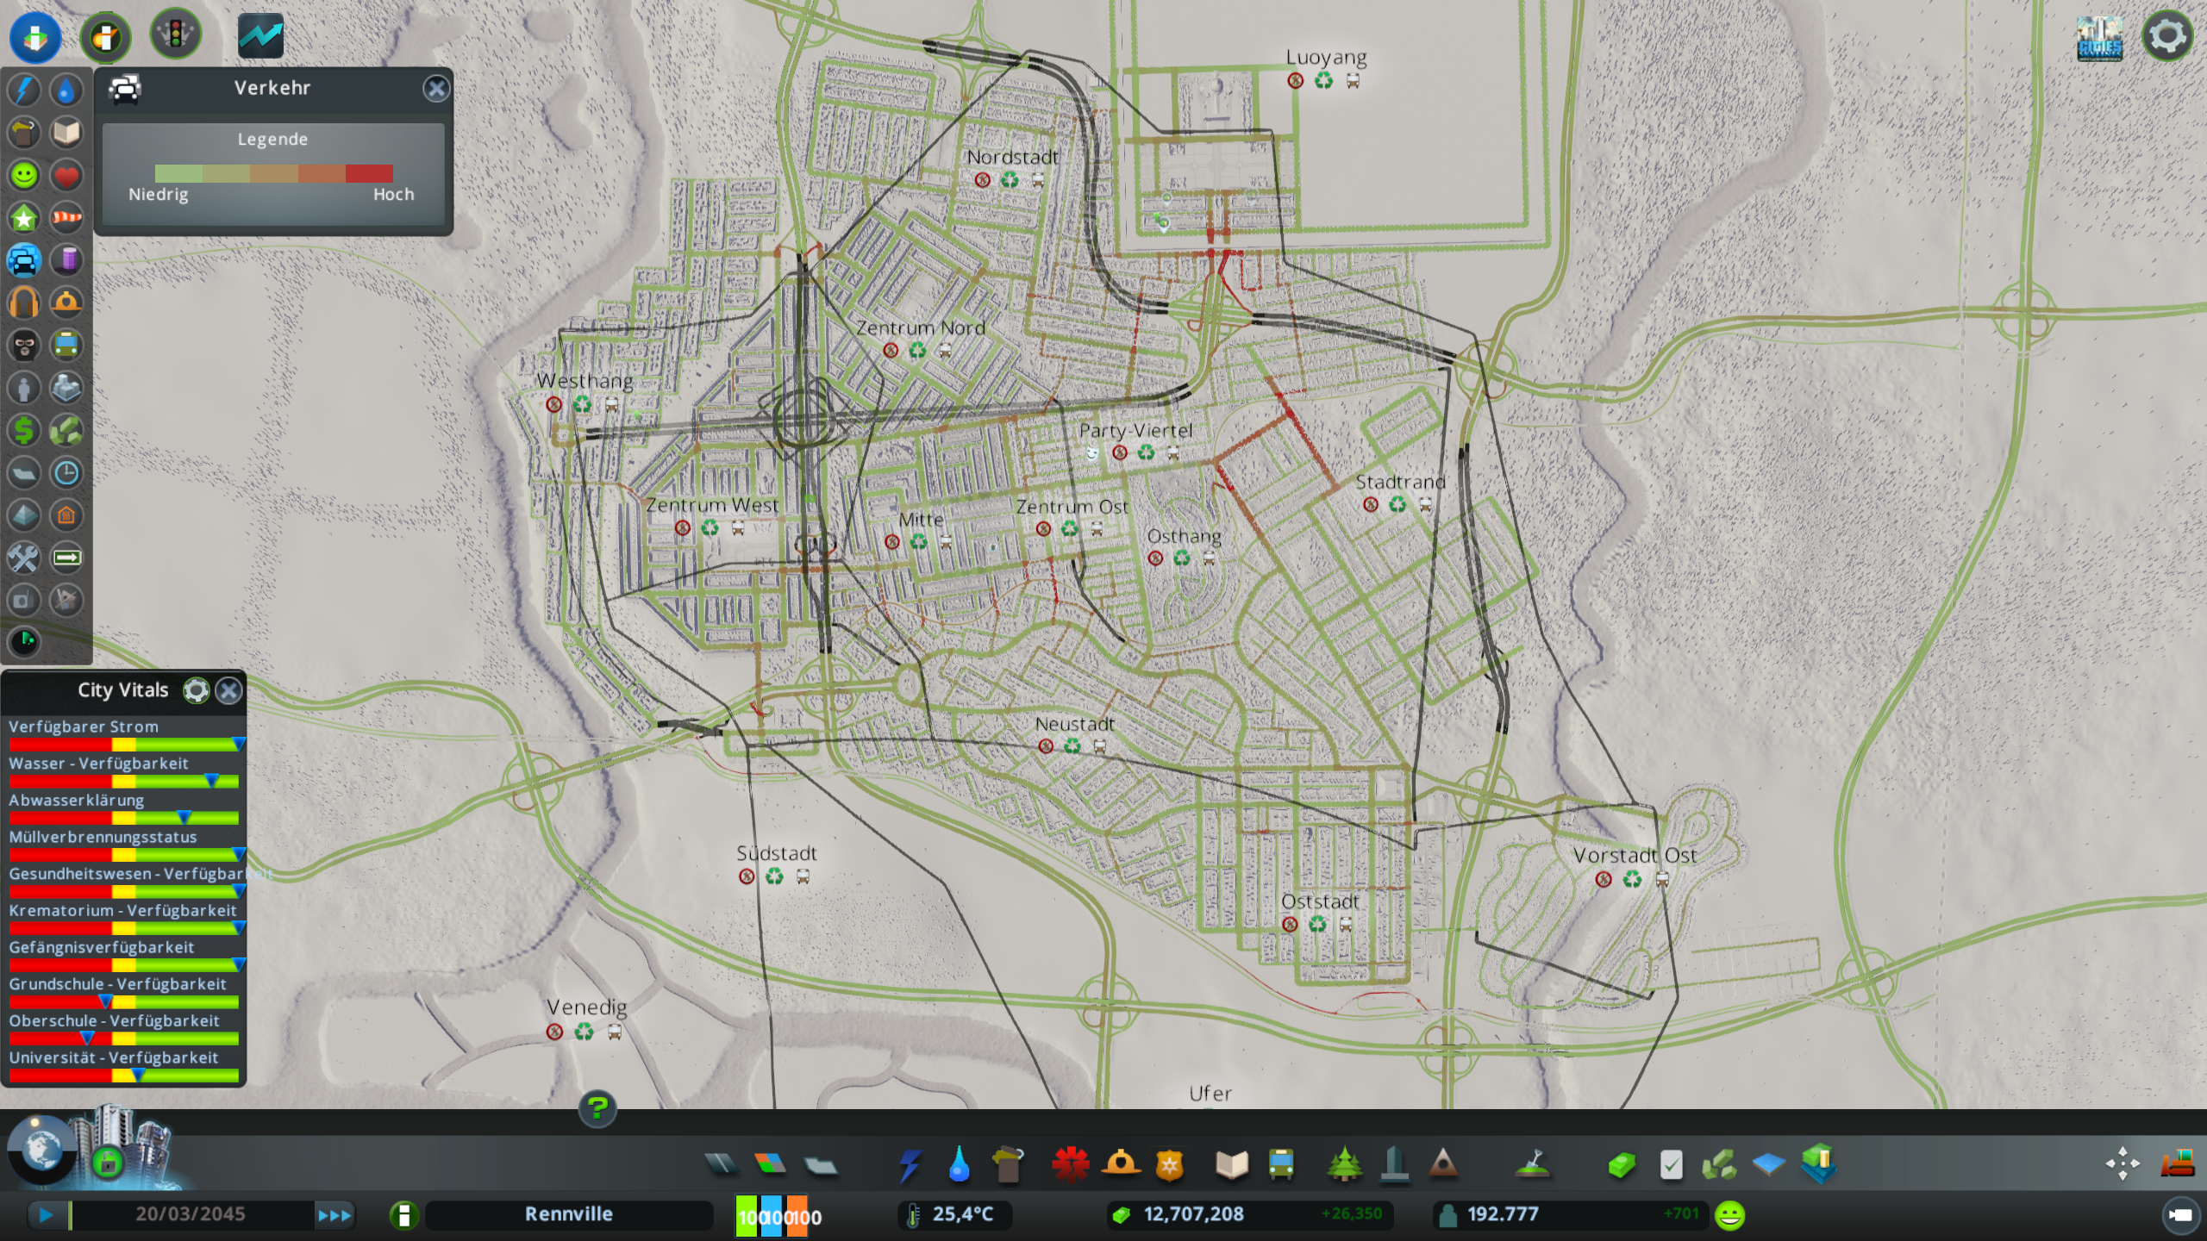Image resolution: width=2207 pixels, height=1241 pixels.
Task: Open the Public Transport bus info view
Action: [66, 346]
